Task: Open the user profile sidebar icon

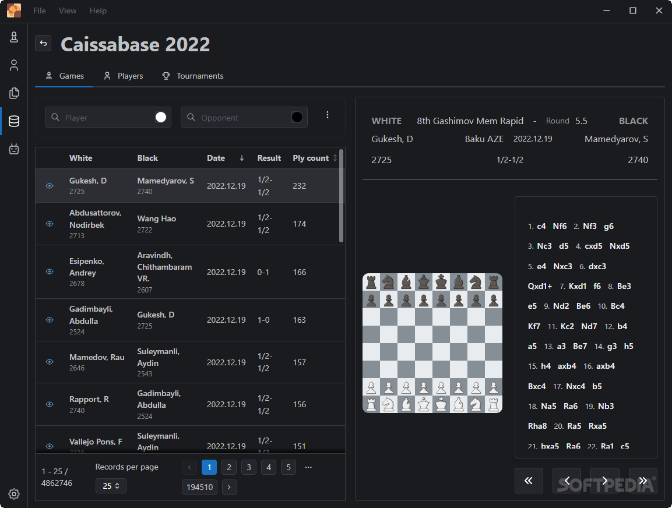Action: (x=14, y=65)
